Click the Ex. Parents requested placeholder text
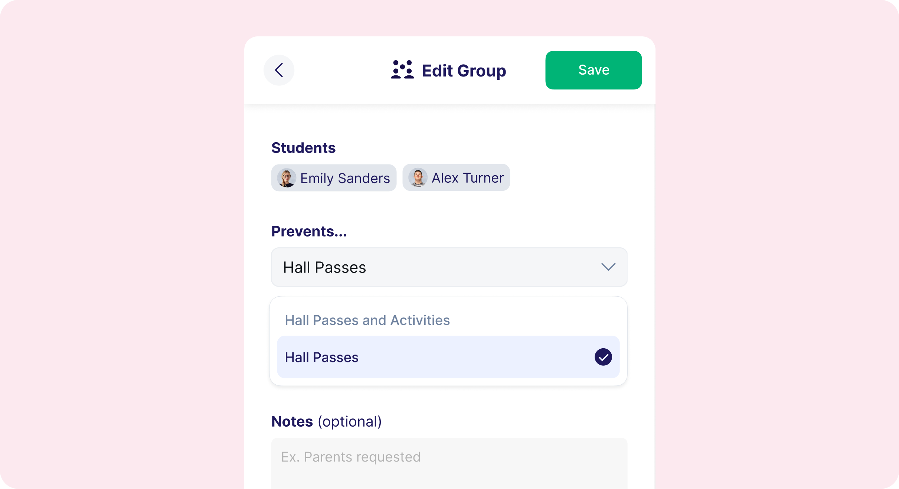 coord(351,457)
